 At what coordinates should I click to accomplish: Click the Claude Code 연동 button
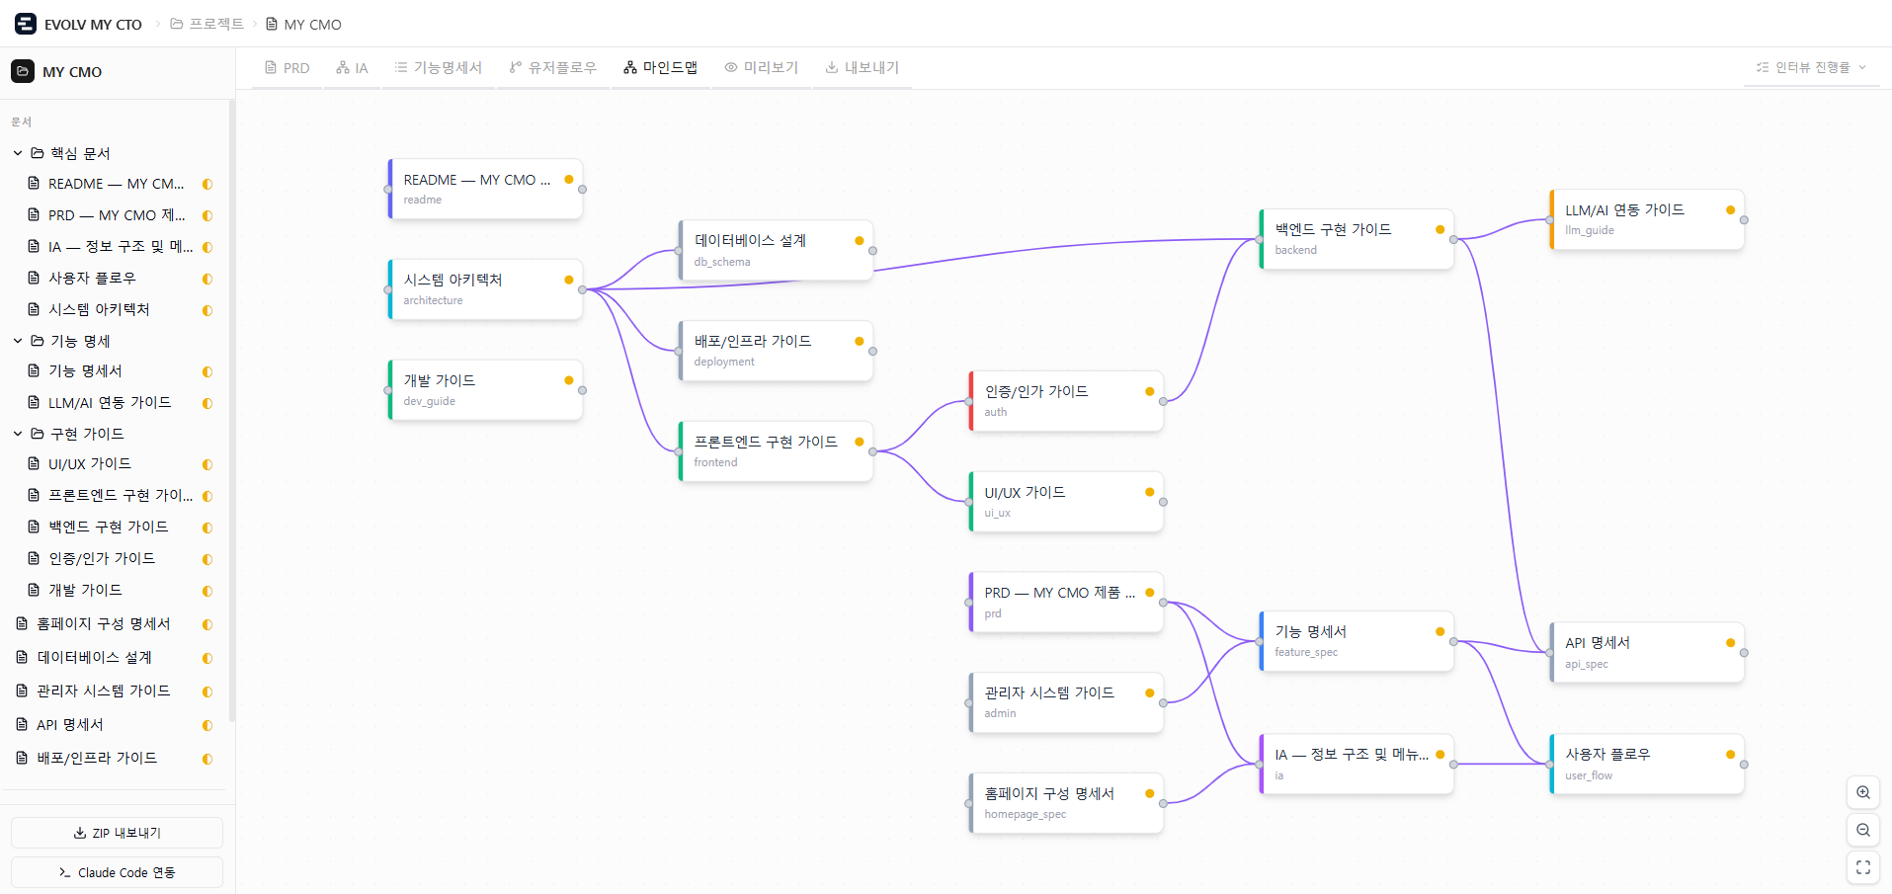(117, 872)
